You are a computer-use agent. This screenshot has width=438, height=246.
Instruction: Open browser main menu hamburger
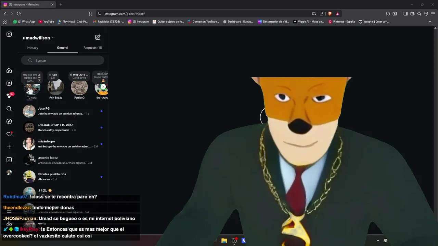pos(433,14)
